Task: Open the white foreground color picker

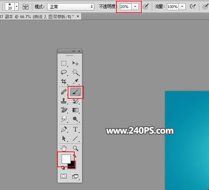Action: pyautogui.click(x=66, y=159)
